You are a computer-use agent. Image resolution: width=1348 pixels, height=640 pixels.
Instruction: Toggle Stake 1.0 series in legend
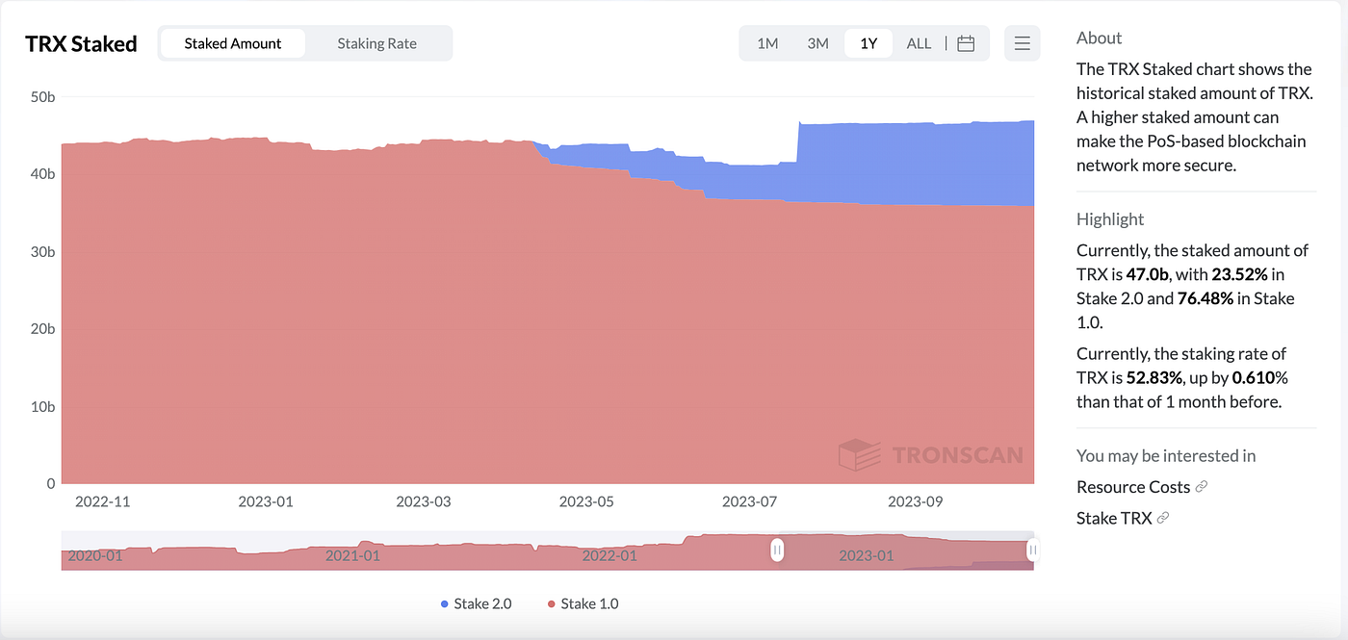tap(583, 603)
